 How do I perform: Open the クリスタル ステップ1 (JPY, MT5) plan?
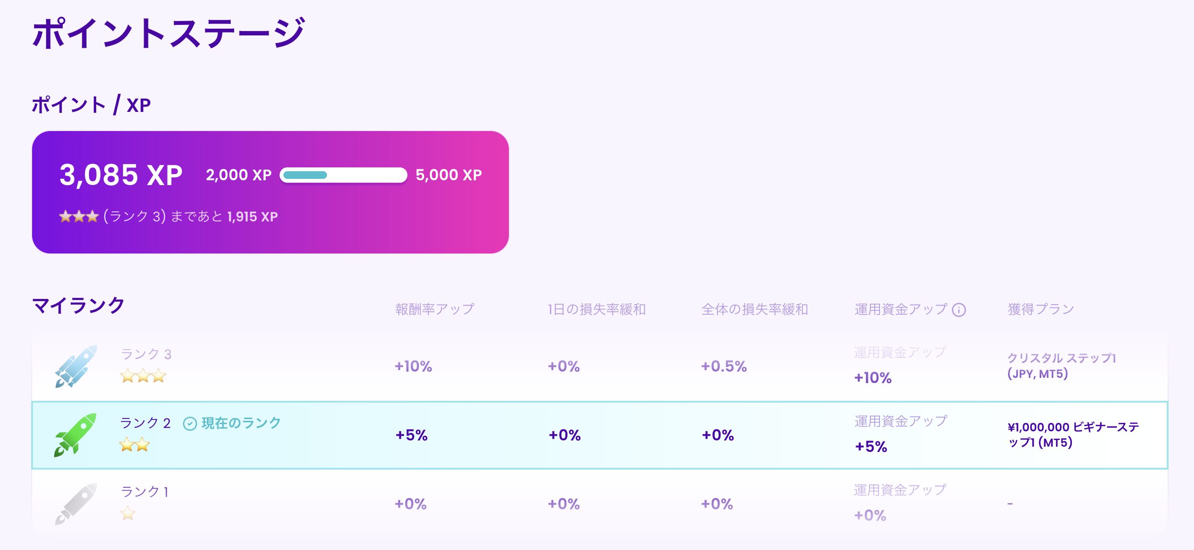pyautogui.click(x=1061, y=366)
